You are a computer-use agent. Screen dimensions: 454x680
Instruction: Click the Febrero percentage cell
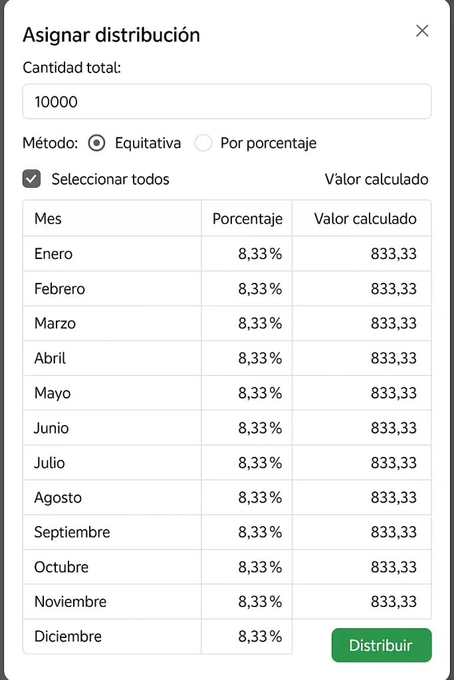click(260, 289)
